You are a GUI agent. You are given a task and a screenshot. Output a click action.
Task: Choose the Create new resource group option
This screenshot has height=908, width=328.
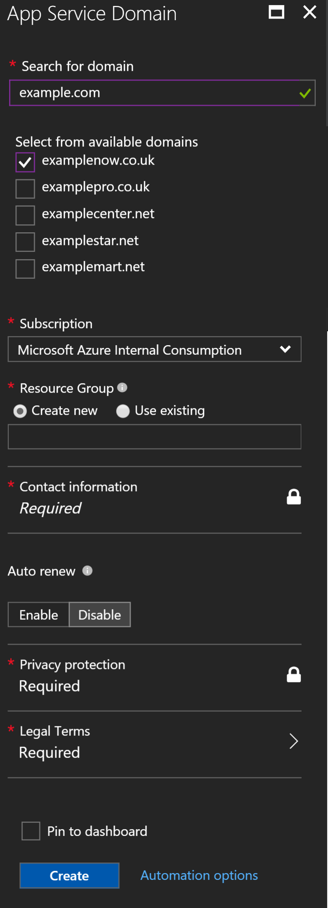[x=20, y=411]
